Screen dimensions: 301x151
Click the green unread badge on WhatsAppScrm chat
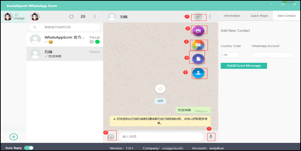point(97,42)
